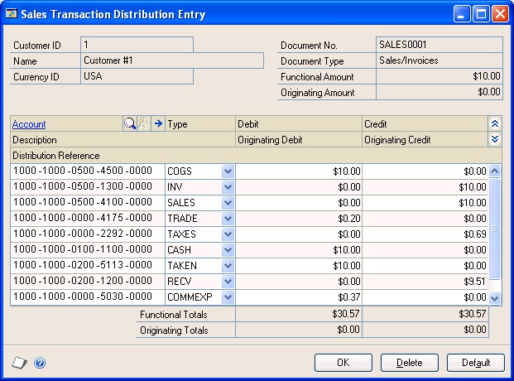The image size is (514, 381).
Task: Click the Delete button
Action: [x=410, y=363]
